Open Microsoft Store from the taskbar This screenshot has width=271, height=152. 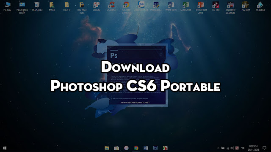pyautogui.click(x=116, y=148)
